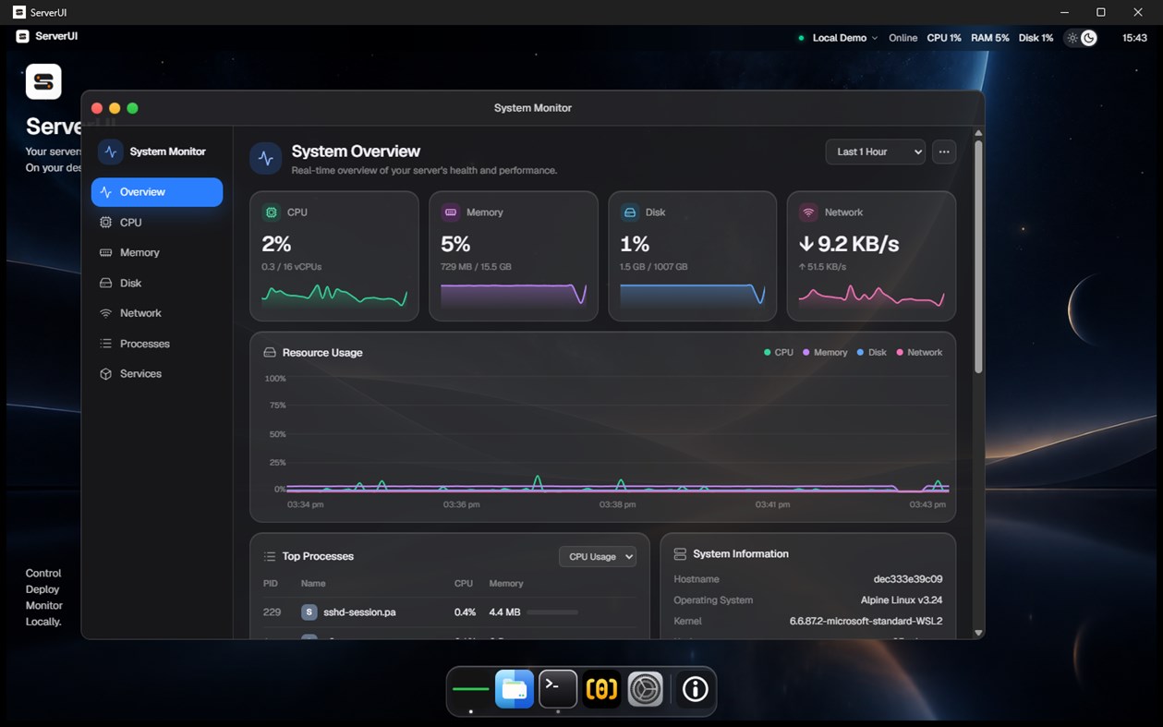
Task: Click the Disk sparkline chart
Action: point(693,295)
